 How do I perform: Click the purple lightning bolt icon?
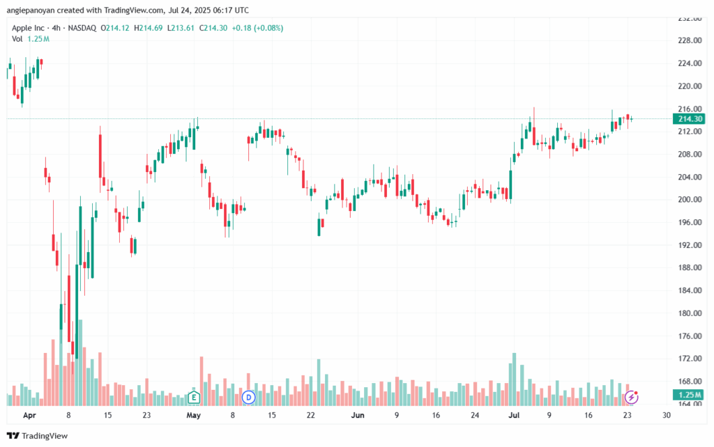click(x=630, y=398)
